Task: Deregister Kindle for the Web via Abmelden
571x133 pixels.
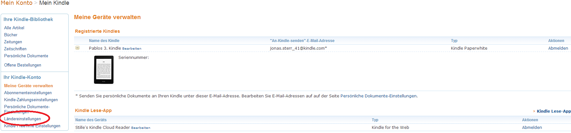Action: (x=532, y=128)
